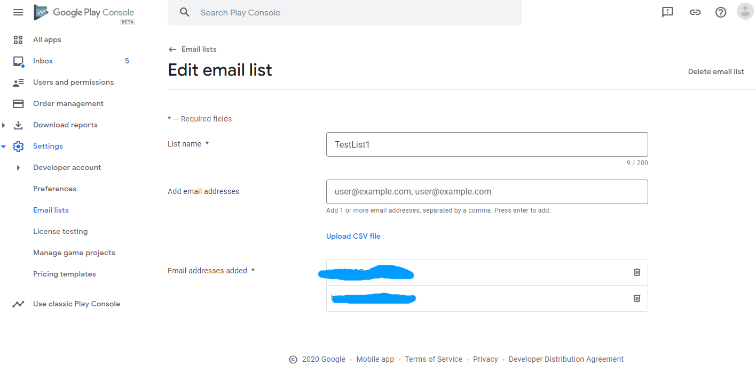Image resolution: width=756 pixels, height=374 pixels.
Task: Open the hamburger navigation menu
Action: point(18,12)
